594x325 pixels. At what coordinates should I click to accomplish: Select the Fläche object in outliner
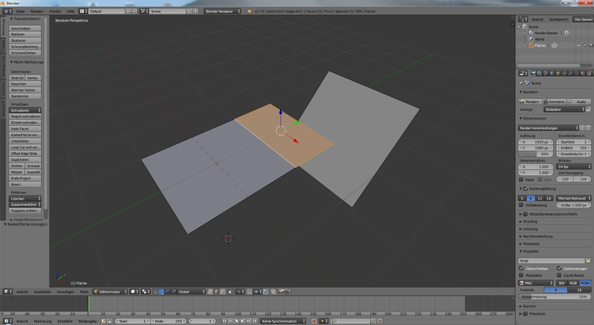coord(539,45)
